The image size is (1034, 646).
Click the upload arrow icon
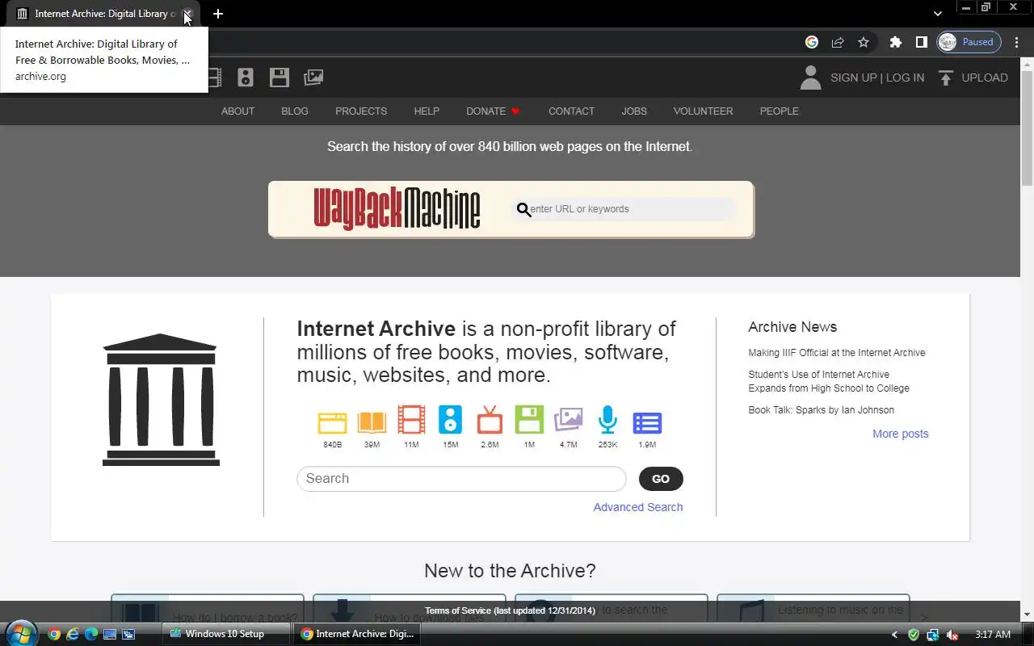(945, 78)
